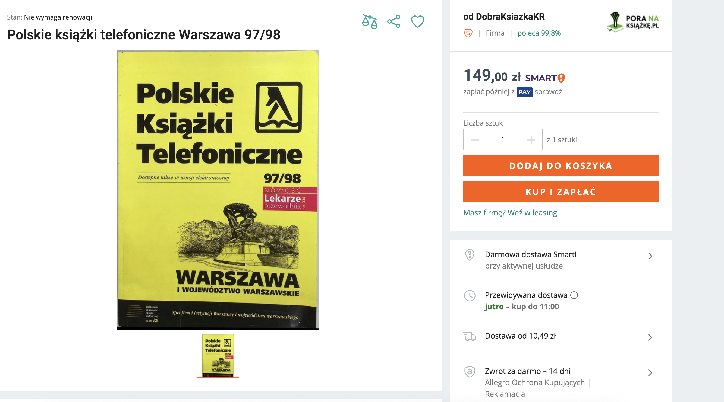This screenshot has height=402, width=724.
Task: Add to favorites with heart icon
Action: click(417, 22)
